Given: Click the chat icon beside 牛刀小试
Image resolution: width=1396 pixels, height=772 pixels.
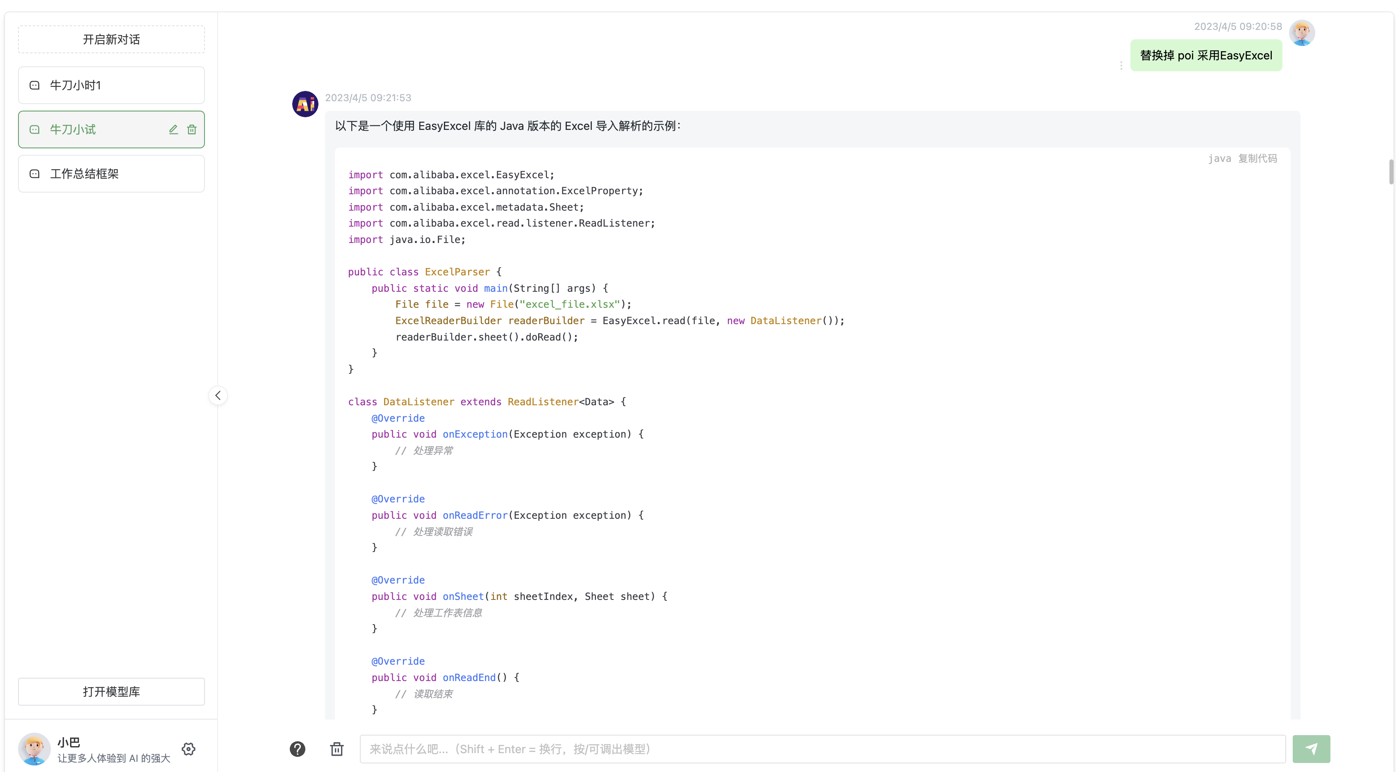Looking at the screenshot, I should [x=35, y=129].
